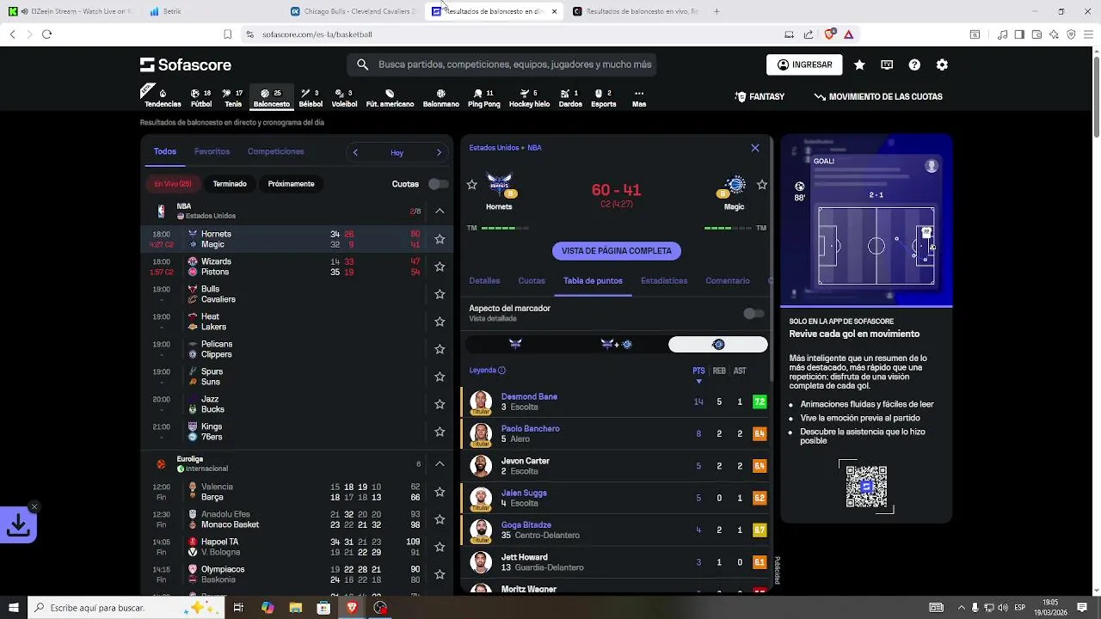Click the Sofascore logo
Screen dimensions: 1101x619
[x=186, y=64]
